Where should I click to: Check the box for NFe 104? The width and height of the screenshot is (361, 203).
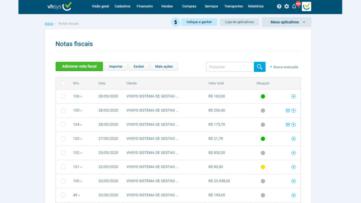63,124
